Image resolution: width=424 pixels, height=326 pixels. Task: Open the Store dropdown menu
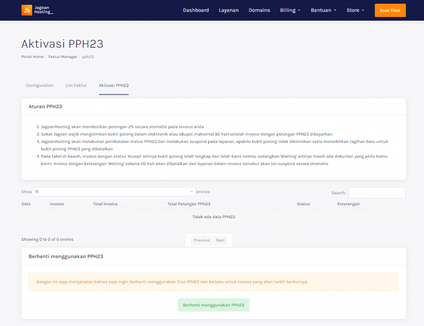click(355, 10)
